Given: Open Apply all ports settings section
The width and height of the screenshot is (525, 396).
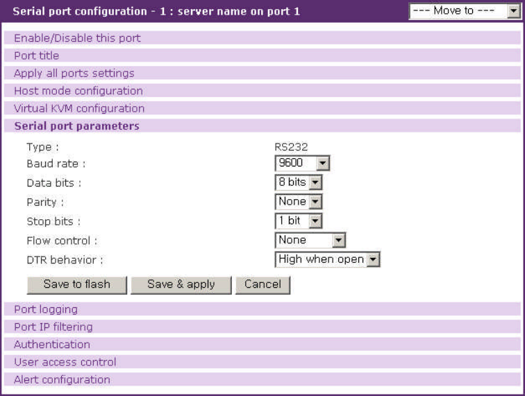Looking at the screenshot, I should tap(74, 73).
